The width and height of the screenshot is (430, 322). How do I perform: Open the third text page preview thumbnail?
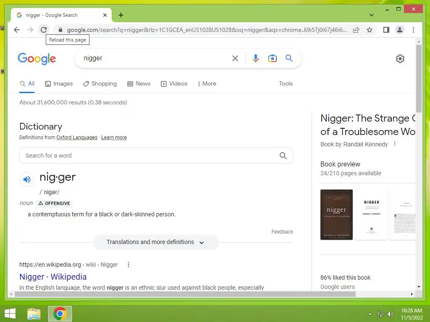coord(403,214)
